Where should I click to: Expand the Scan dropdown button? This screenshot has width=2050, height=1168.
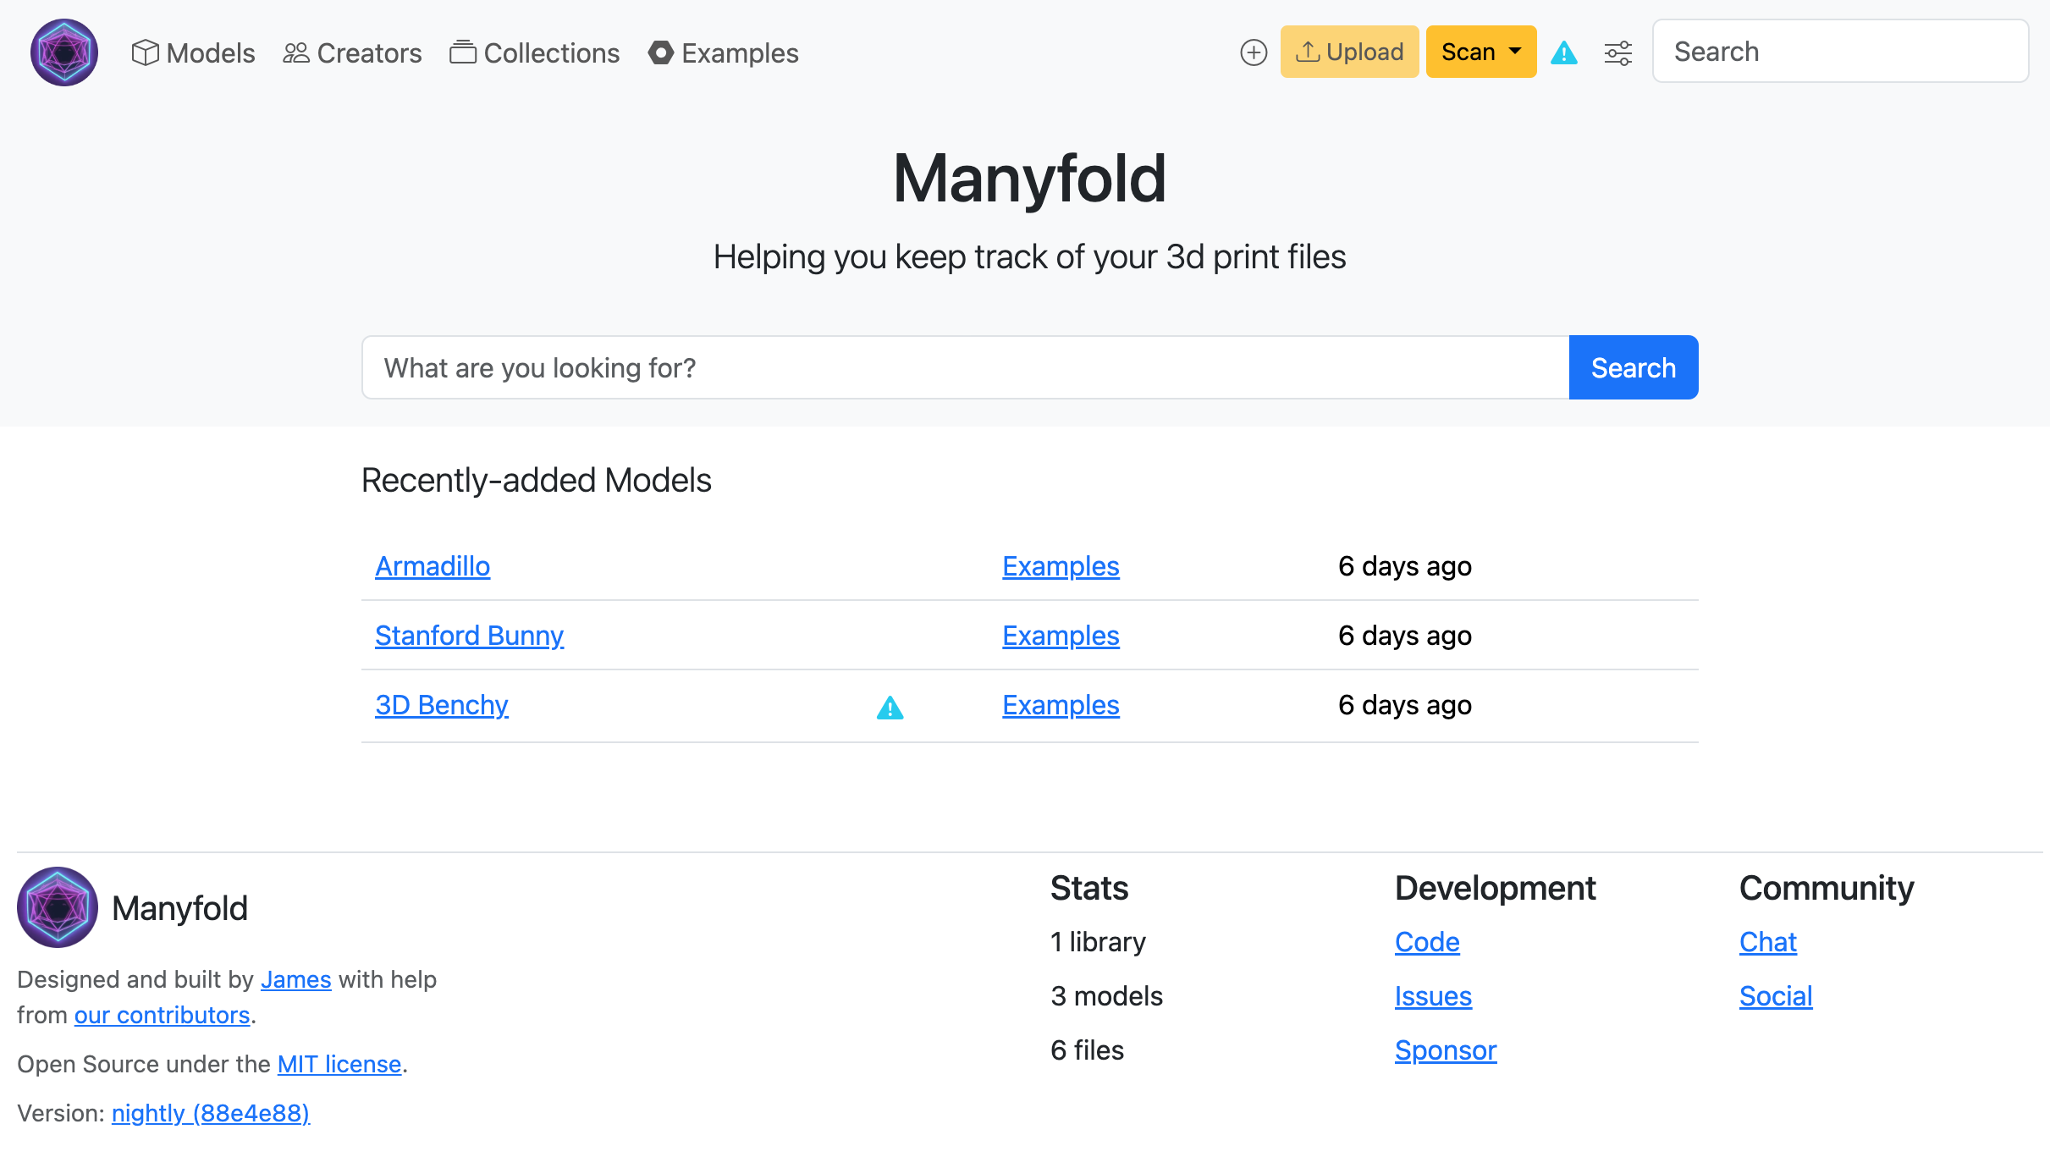(x=1480, y=52)
